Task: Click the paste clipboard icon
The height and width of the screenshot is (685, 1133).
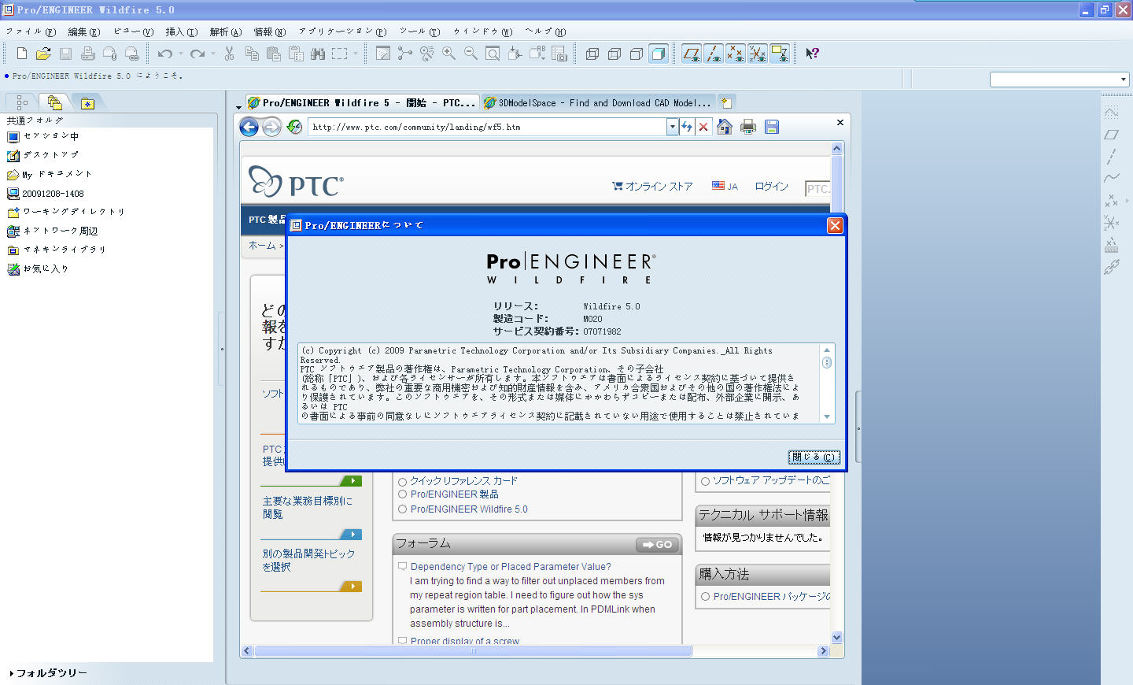Action: coord(274,54)
